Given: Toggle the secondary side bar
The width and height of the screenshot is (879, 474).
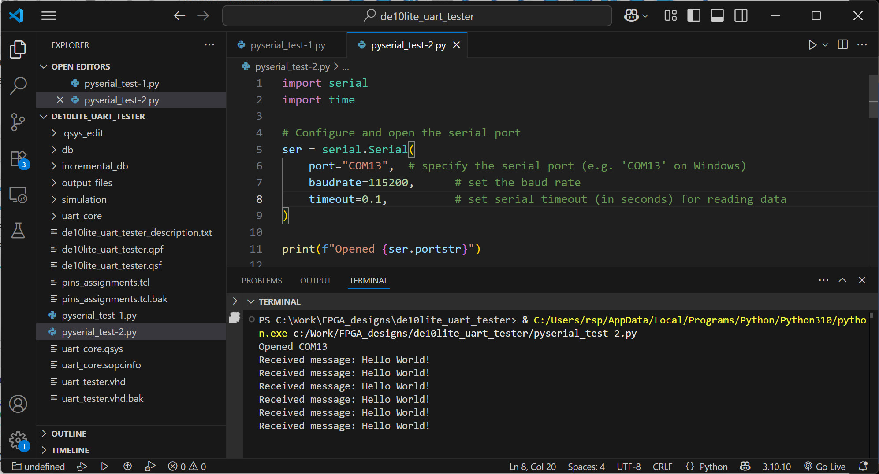Looking at the screenshot, I should click(x=741, y=16).
